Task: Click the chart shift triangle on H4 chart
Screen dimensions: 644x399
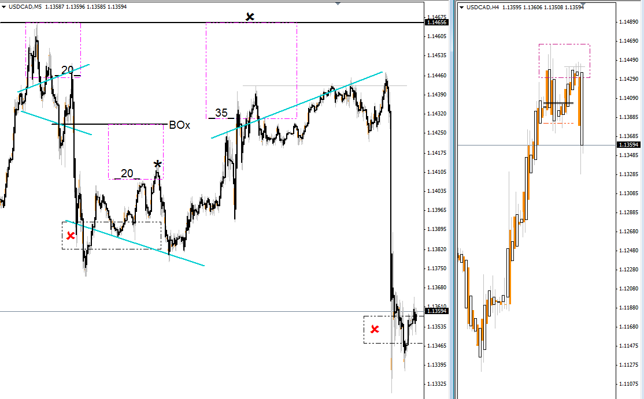Action: (x=582, y=5)
